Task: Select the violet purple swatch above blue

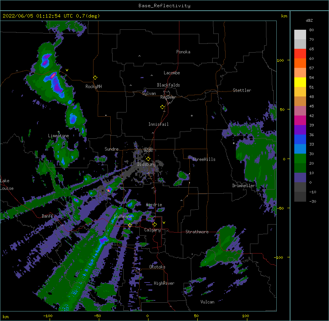Action: point(300,130)
